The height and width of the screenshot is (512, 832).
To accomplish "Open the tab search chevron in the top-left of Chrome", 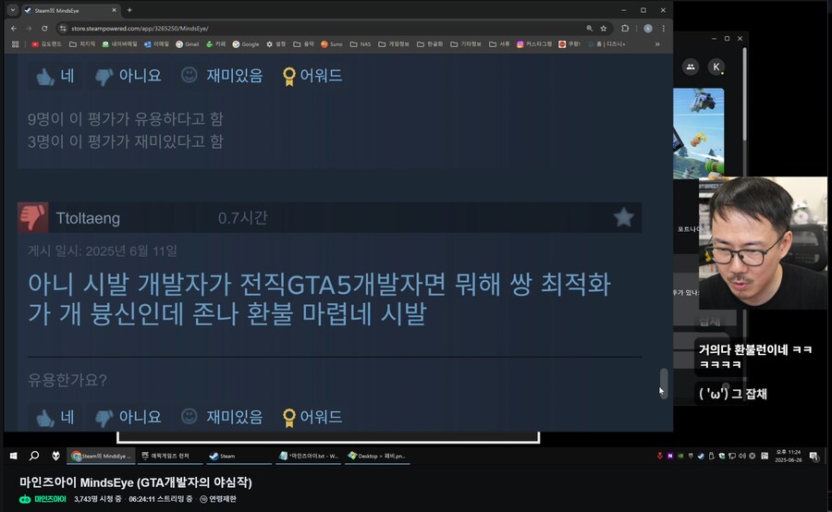I will pos(13,10).
